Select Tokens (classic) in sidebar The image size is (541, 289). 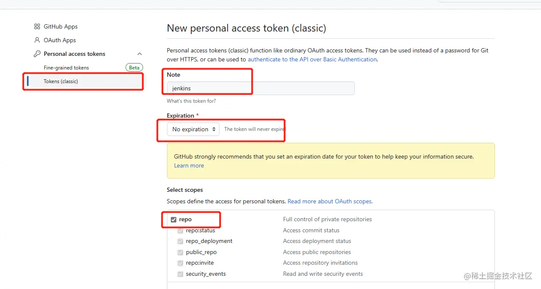(x=61, y=81)
